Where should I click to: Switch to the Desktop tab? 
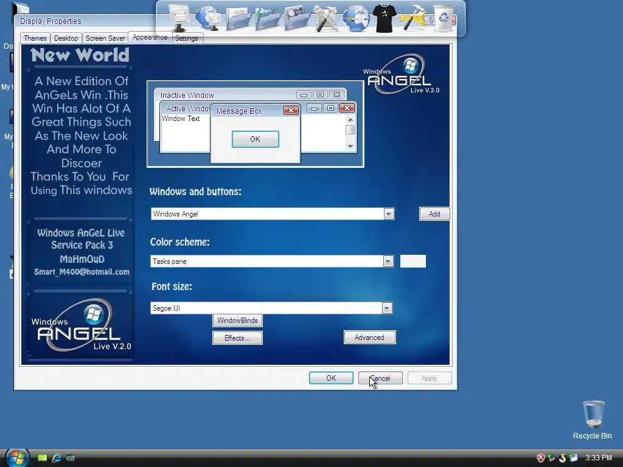tap(66, 38)
